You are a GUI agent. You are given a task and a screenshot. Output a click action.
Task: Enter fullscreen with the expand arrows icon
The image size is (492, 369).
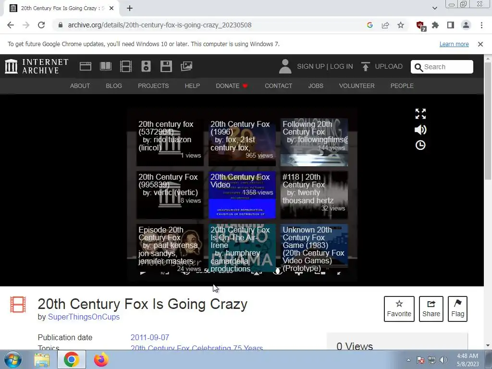[x=420, y=114]
